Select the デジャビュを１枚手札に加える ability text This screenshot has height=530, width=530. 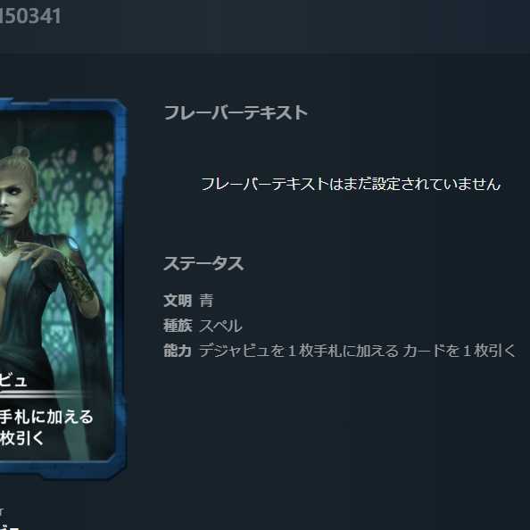pyautogui.click(x=299, y=351)
